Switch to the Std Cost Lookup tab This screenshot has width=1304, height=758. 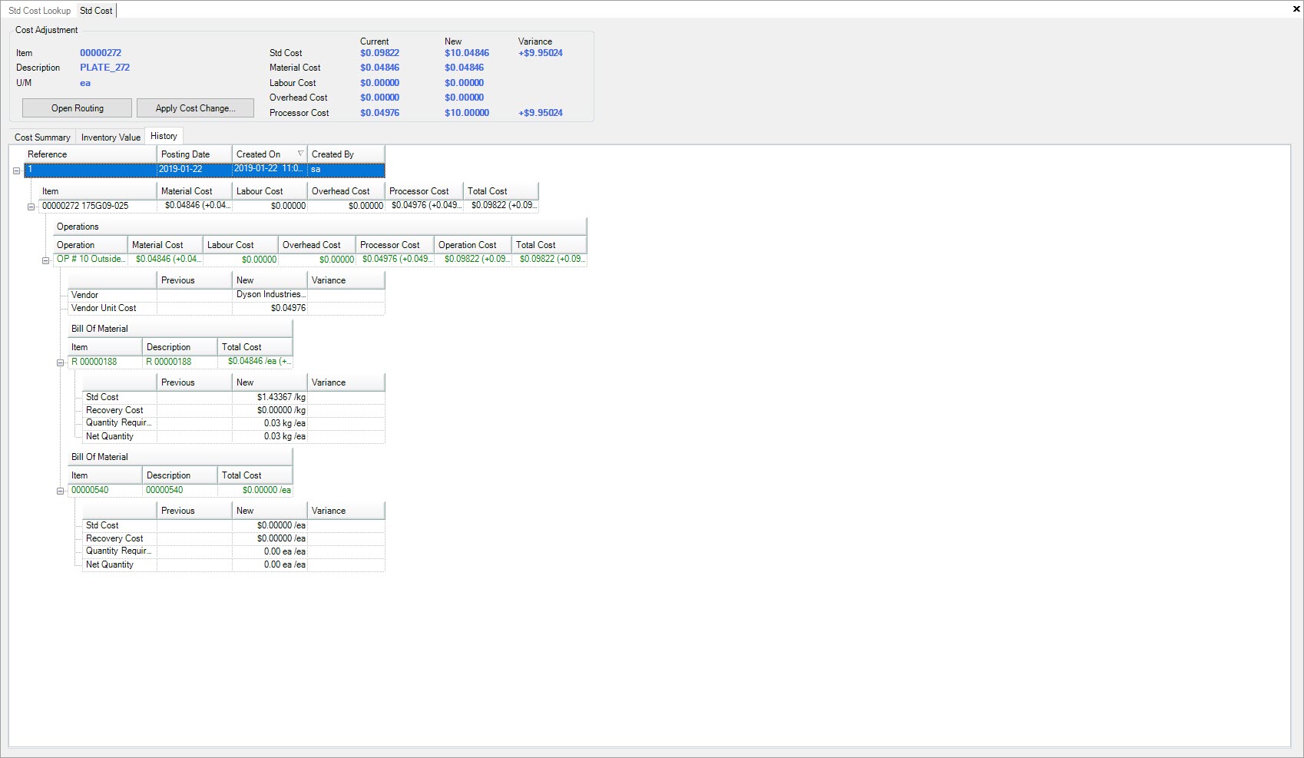point(39,11)
